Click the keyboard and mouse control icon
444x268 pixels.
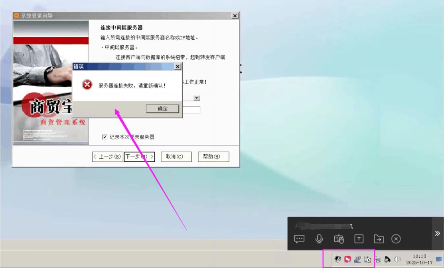339,239
